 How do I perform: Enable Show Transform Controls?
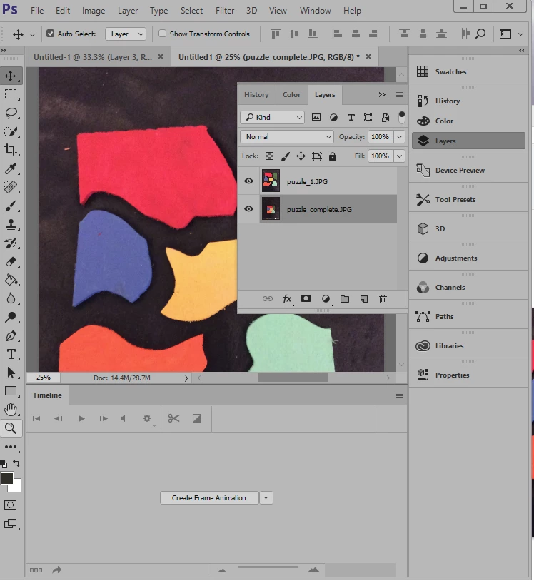click(x=162, y=34)
